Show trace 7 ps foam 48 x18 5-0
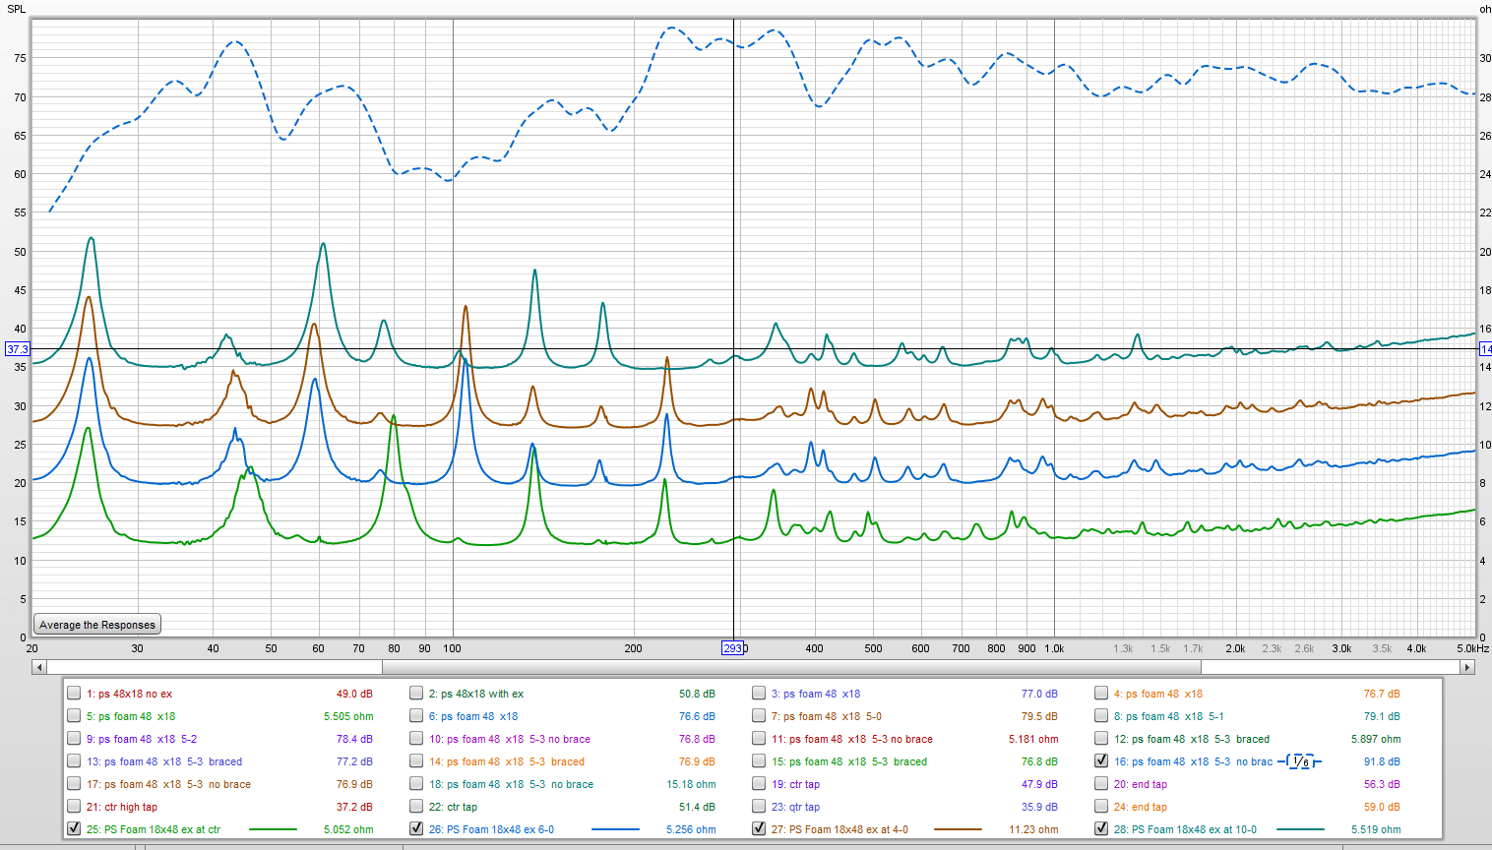This screenshot has height=850, width=1492. [x=759, y=715]
